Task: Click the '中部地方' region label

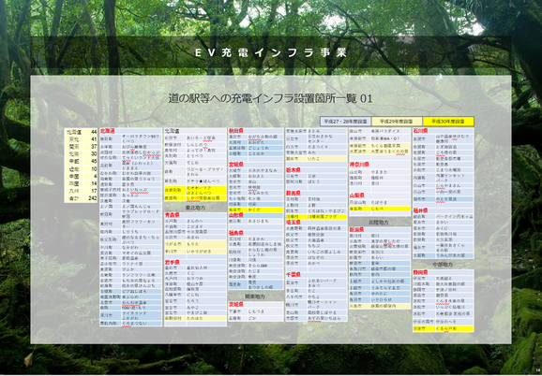Action: [x=443, y=265]
